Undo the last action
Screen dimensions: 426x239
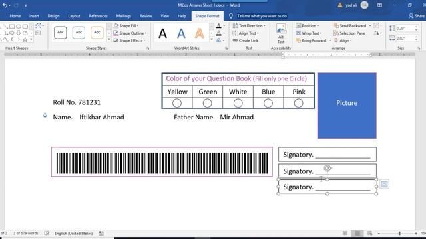[5, 5]
